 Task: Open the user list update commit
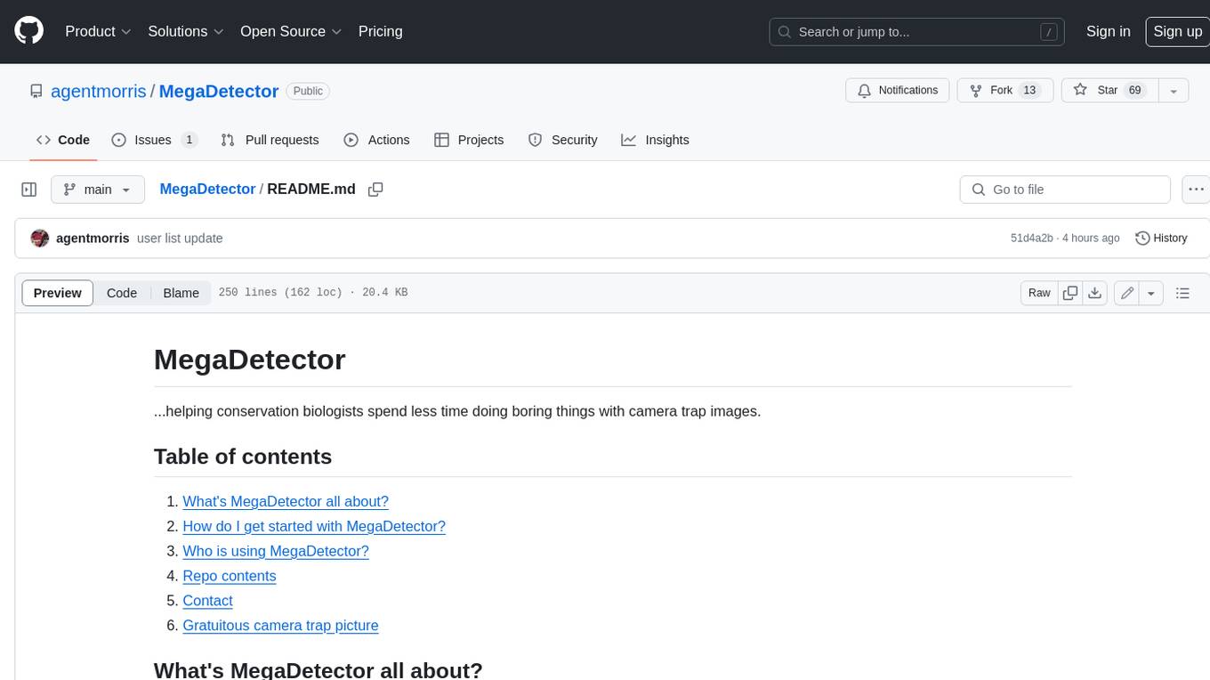point(180,239)
